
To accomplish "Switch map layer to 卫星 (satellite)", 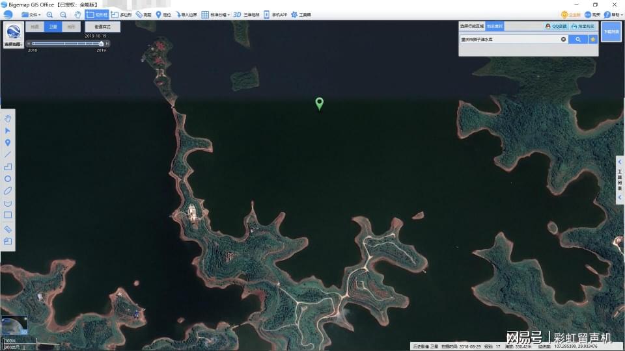I will click(x=53, y=27).
